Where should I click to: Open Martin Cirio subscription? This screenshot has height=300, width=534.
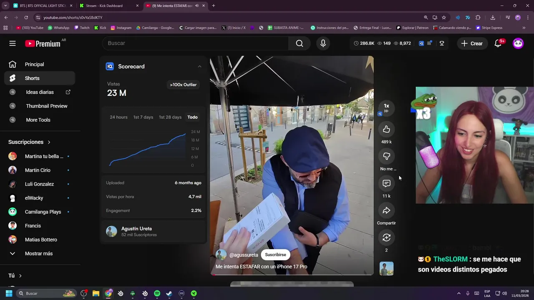[x=40, y=170]
